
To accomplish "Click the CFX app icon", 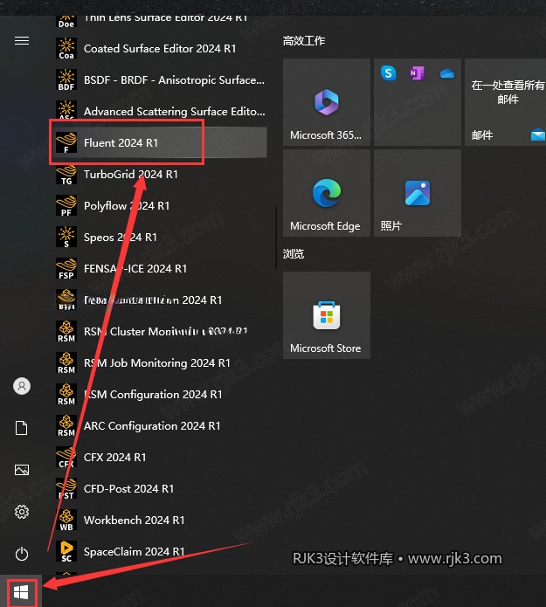I will (x=66, y=457).
